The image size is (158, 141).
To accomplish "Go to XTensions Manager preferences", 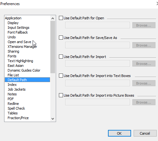I will click(22, 47).
